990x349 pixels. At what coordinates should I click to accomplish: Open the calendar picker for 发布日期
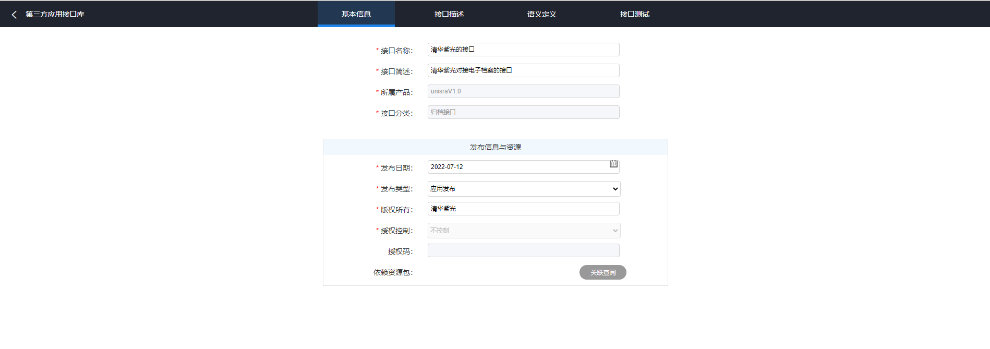pos(613,164)
